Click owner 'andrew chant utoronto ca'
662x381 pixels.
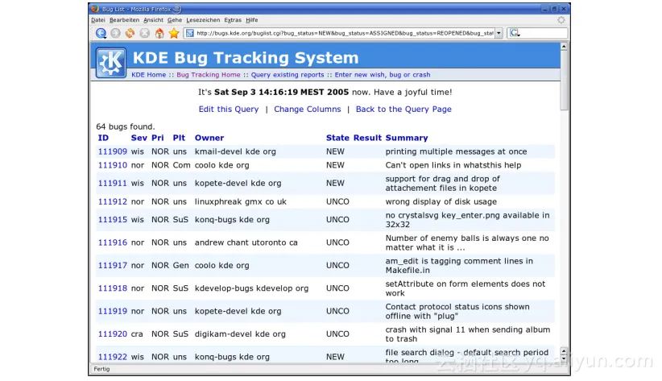[246, 242]
